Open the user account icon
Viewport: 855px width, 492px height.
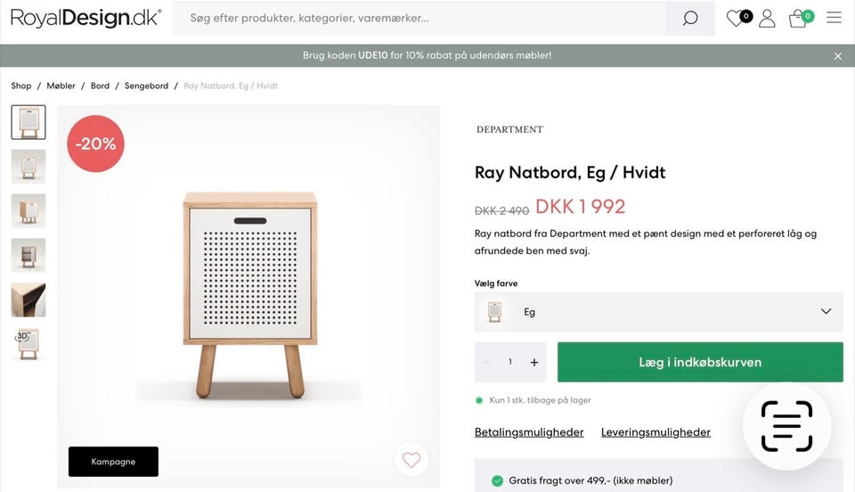pos(767,18)
